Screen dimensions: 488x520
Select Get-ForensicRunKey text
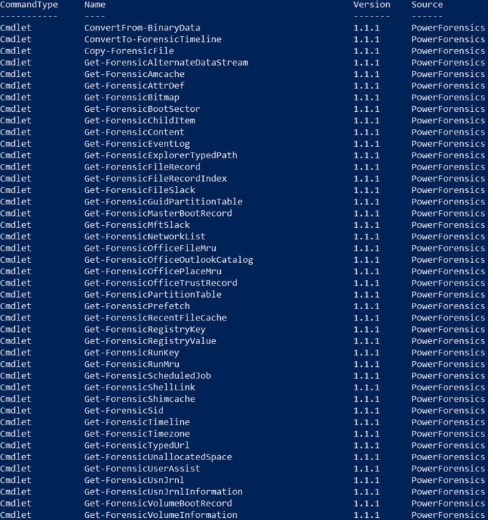(132, 353)
